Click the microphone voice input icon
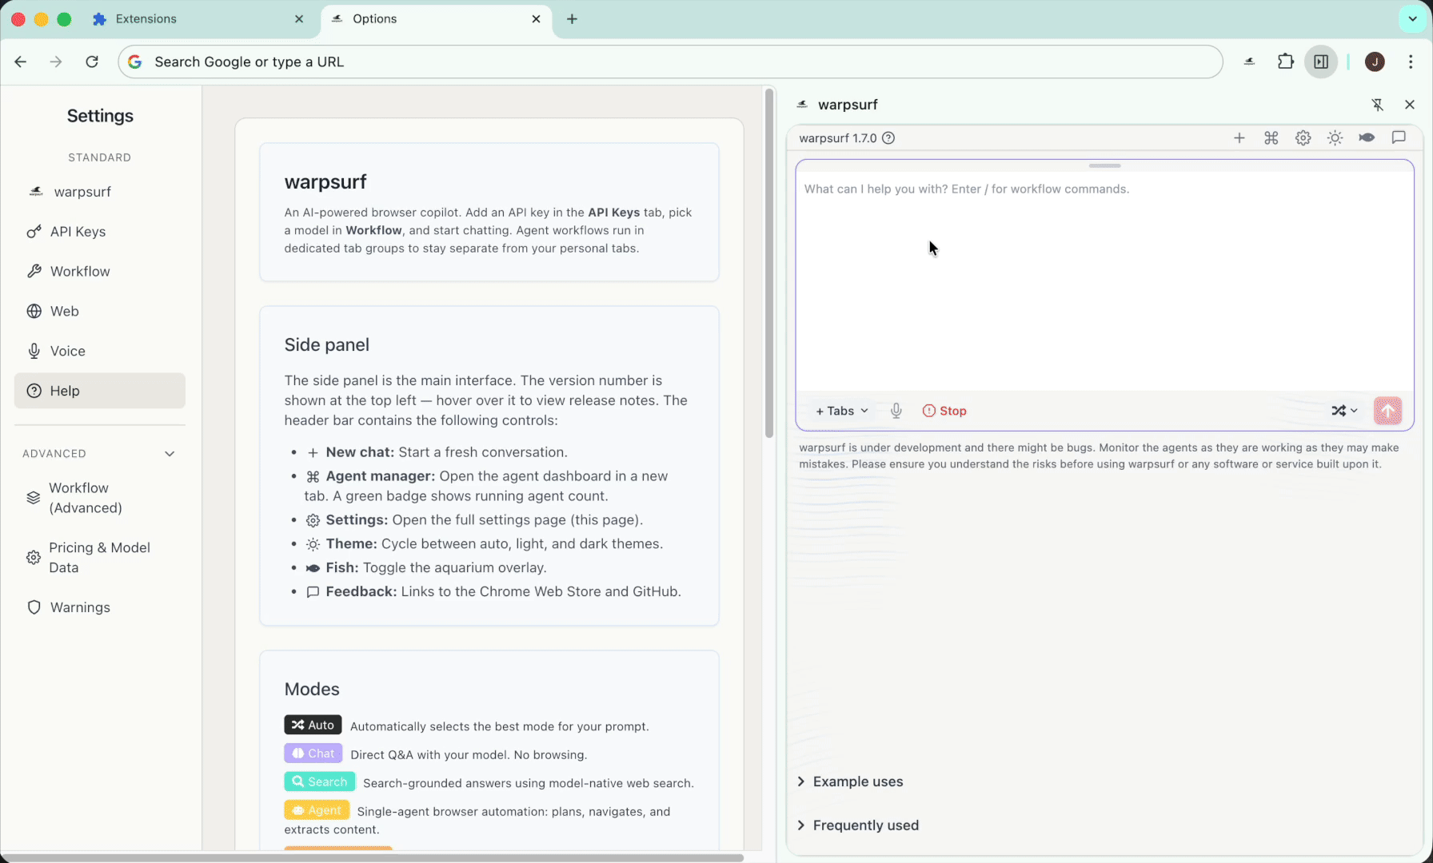The image size is (1433, 863). pos(896,411)
